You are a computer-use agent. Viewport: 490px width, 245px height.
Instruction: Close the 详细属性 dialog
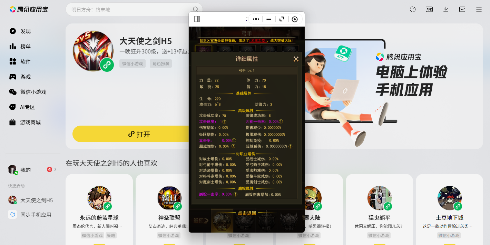point(296,59)
